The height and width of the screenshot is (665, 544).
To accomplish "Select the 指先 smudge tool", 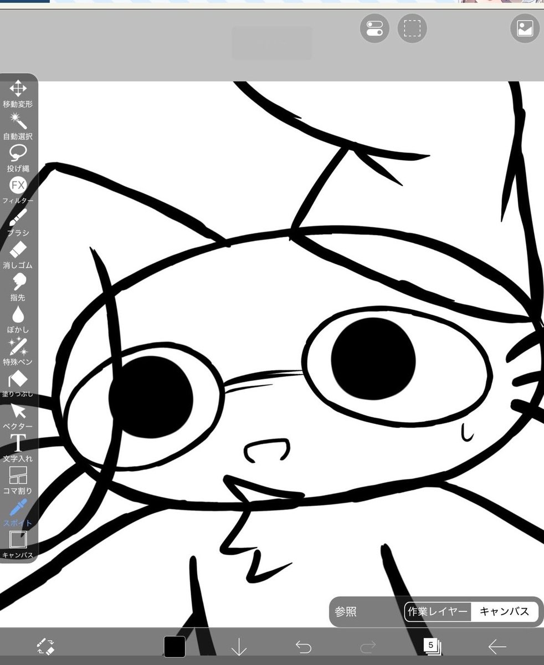I will pos(18,287).
